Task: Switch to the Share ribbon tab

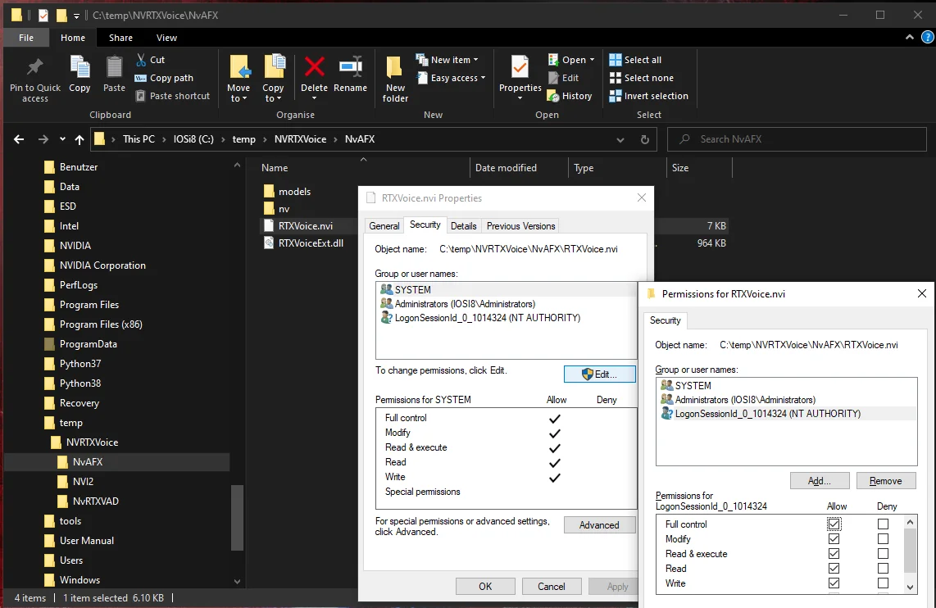Action: (120, 38)
